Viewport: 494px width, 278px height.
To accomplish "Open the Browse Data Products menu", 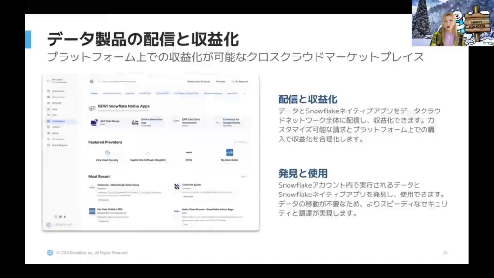I will coord(198,82).
